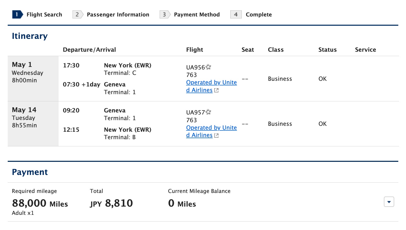The width and height of the screenshot is (406, 230).
Task: Switch to the Passenger Information step
Action: (118, 15)
